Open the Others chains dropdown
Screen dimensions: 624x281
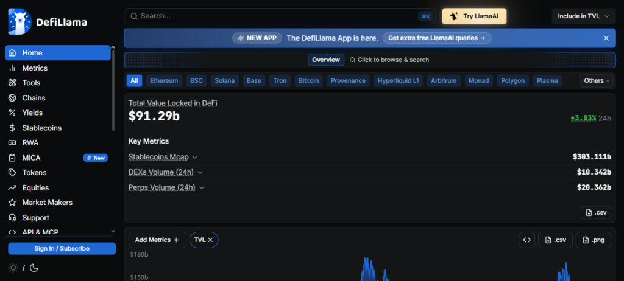click(597, 81)
